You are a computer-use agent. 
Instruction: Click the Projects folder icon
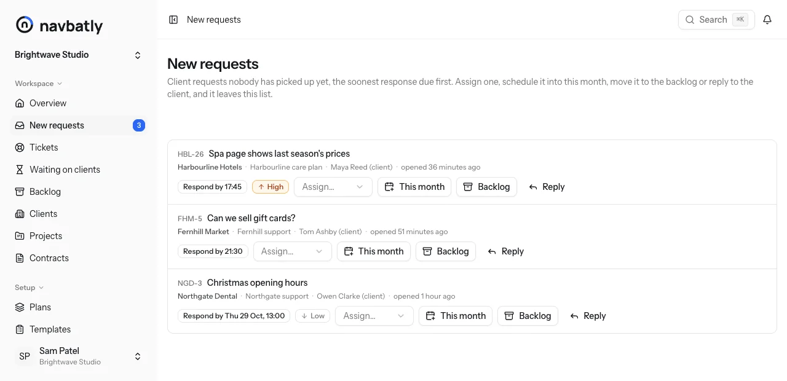20,236
